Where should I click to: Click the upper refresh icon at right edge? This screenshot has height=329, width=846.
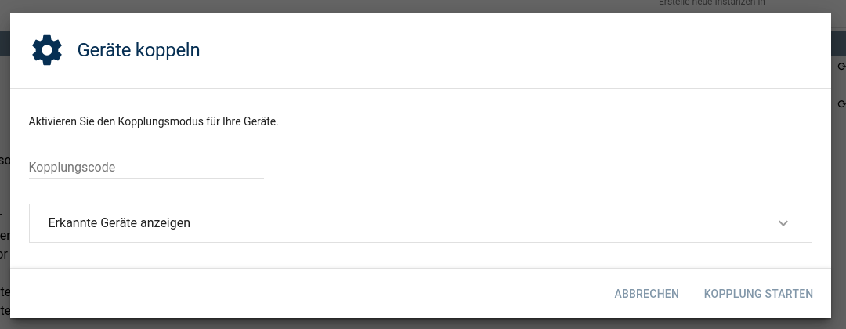tap(841, 67)
